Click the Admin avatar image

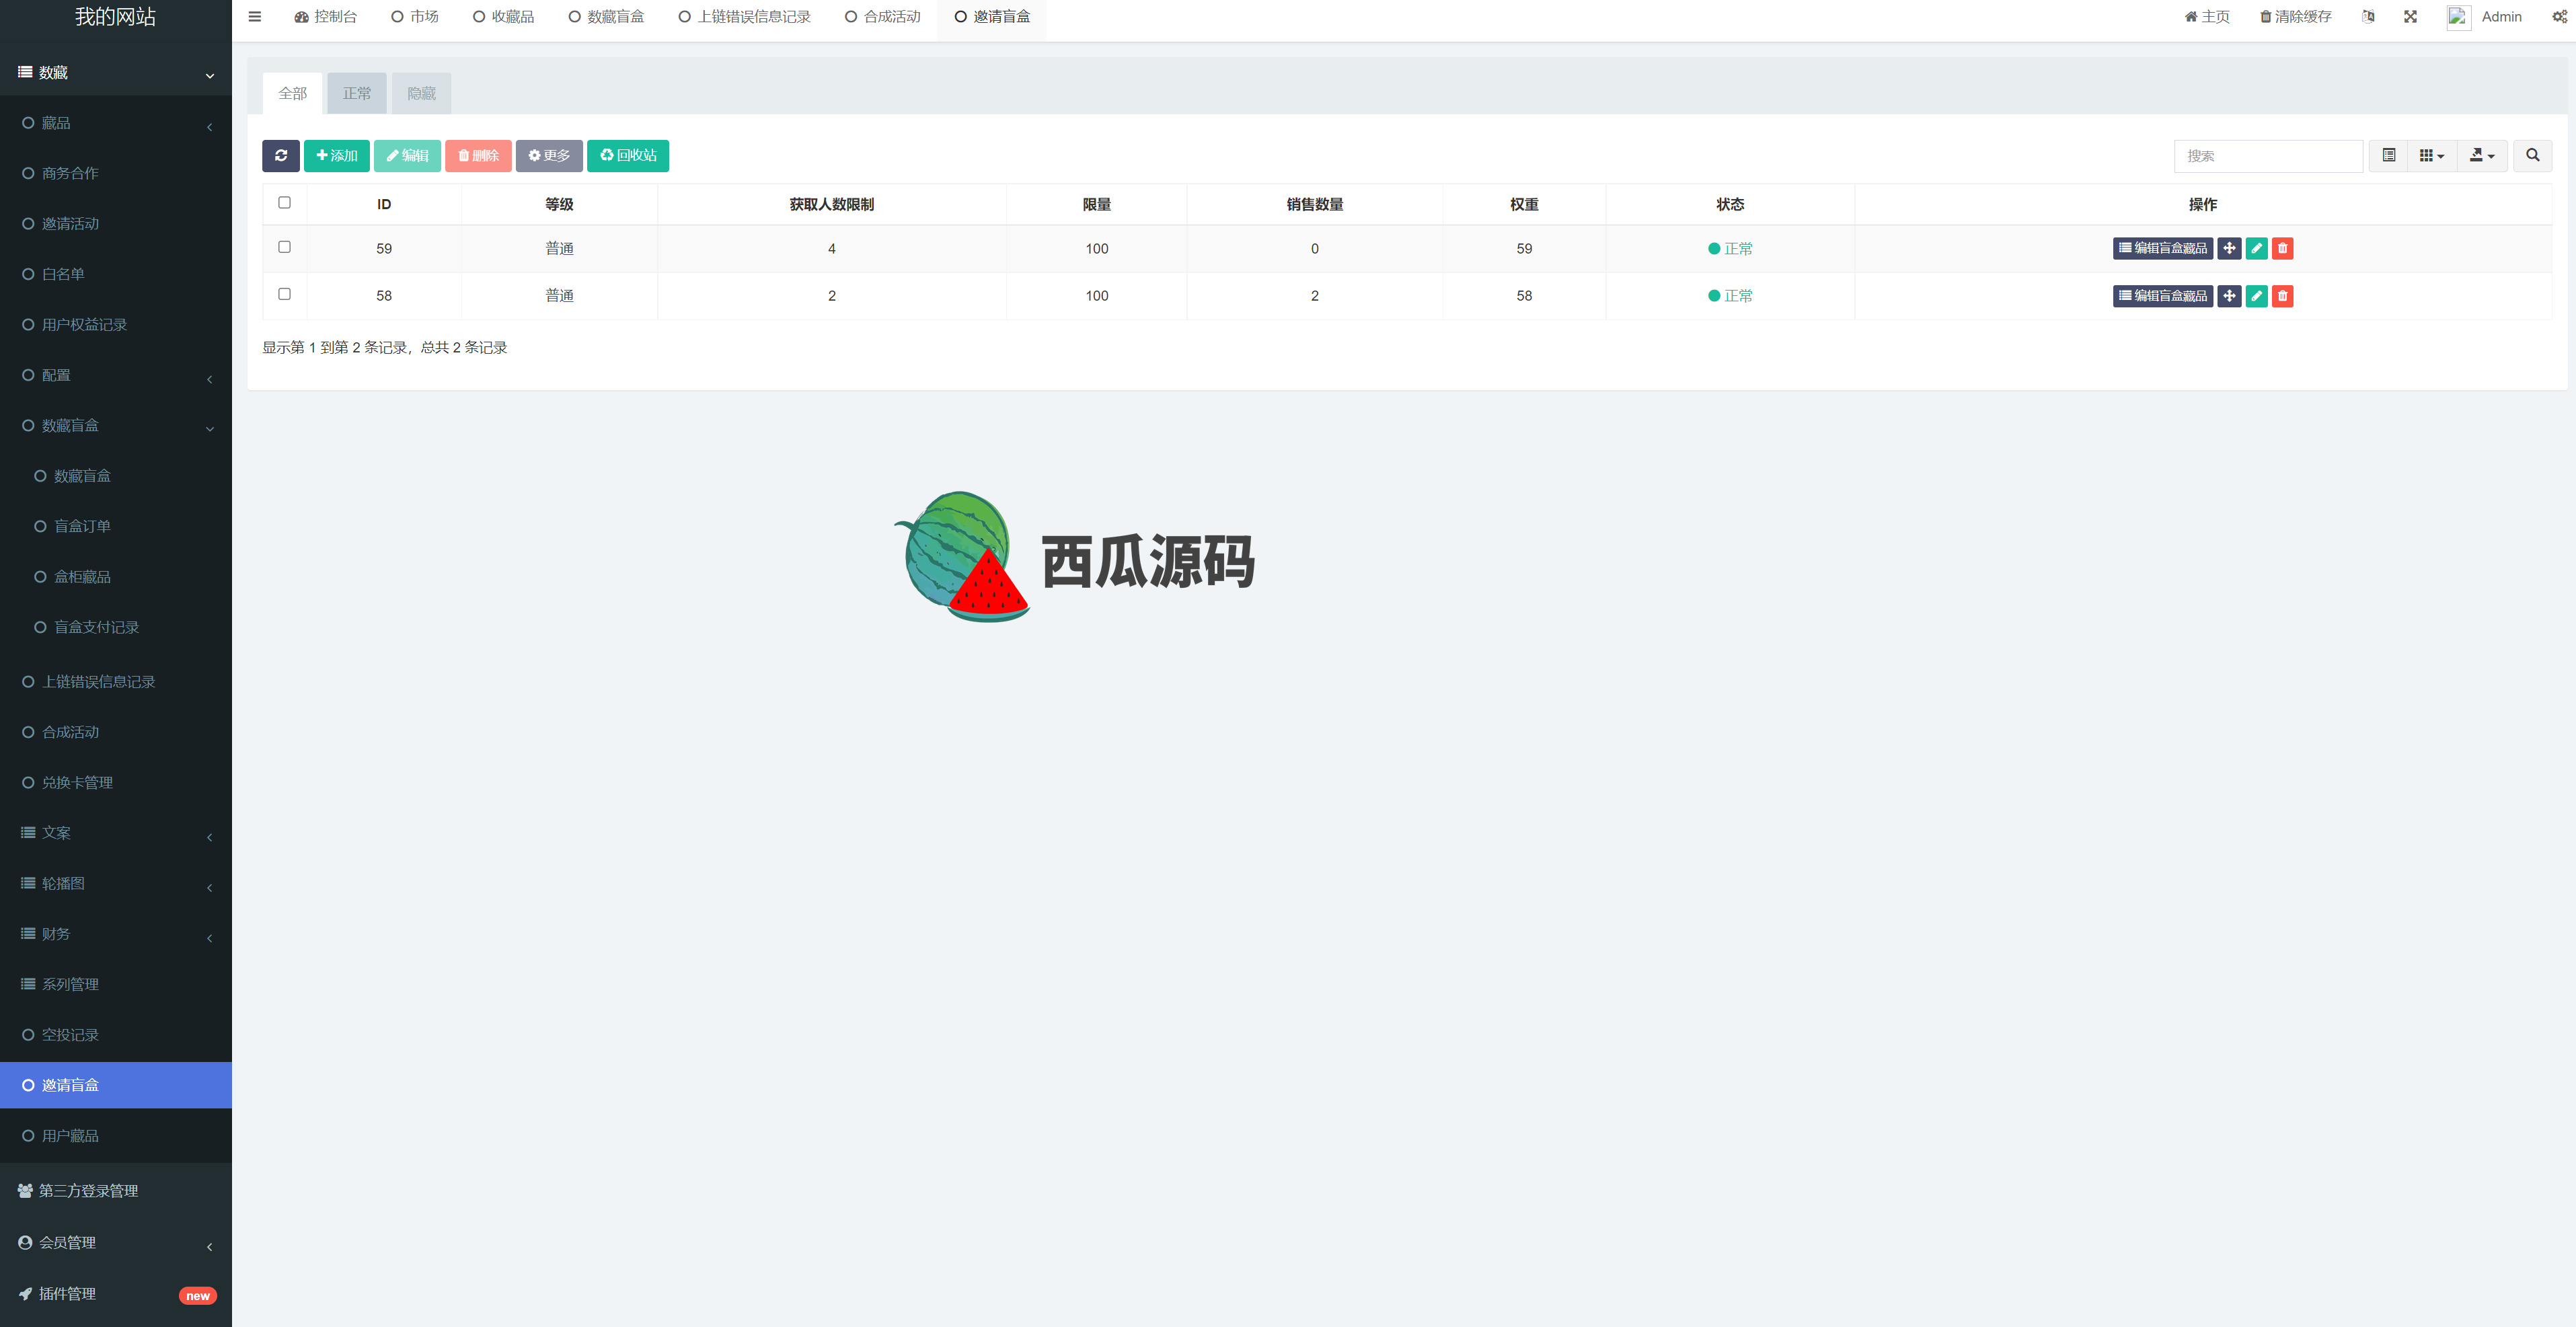2458,17
